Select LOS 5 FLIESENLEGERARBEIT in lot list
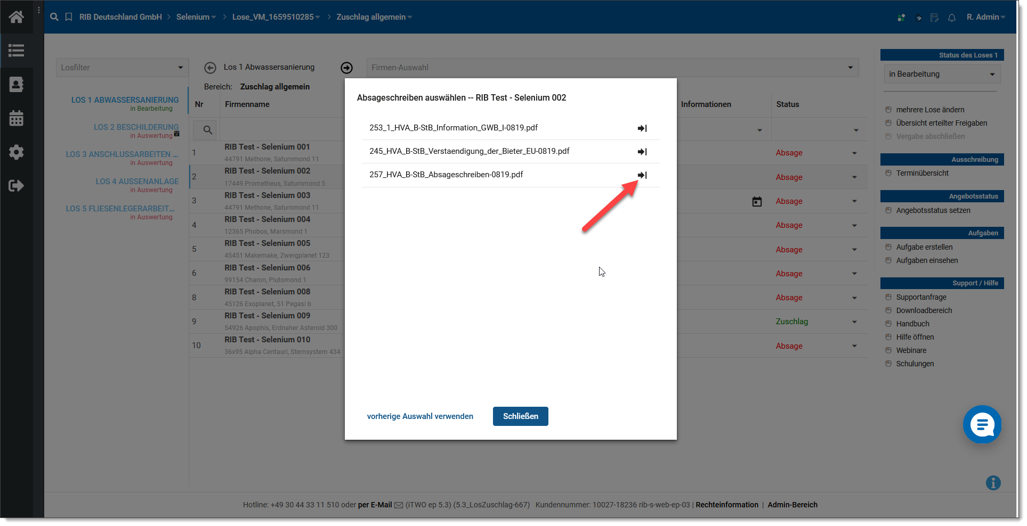This screenshot has width=1027, height=526. (120, 209)
